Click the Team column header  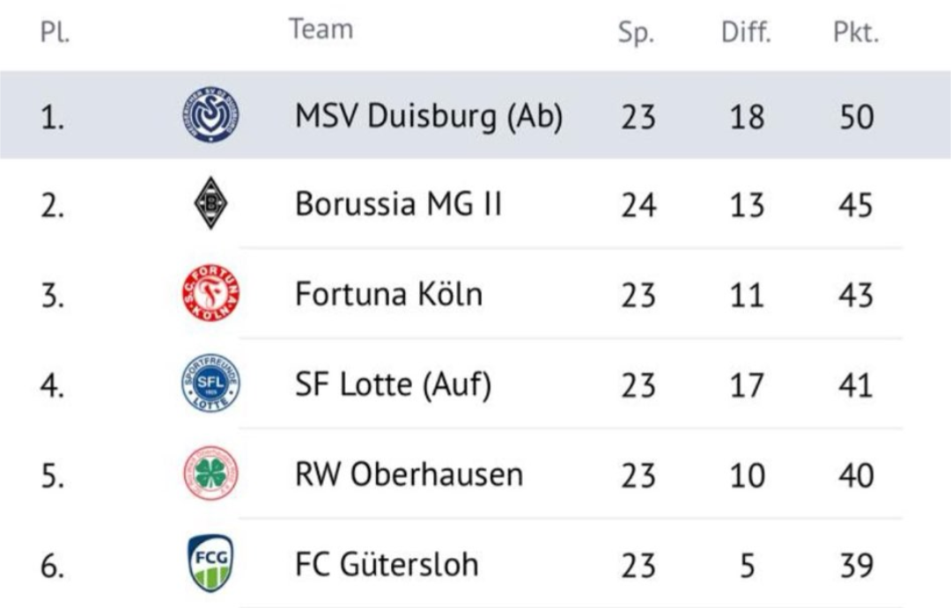click(x=321, y=29)
